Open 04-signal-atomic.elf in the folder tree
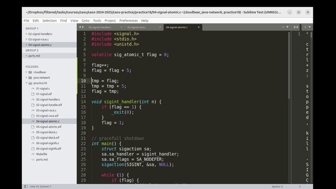Viewport: 336px width, 189px height. coord(49,127)
